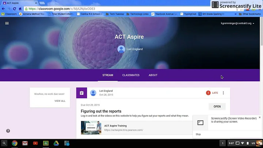263x148 pixels.
Task: Click Lori England avatar on the class banner
Action: tap(121, 49)
